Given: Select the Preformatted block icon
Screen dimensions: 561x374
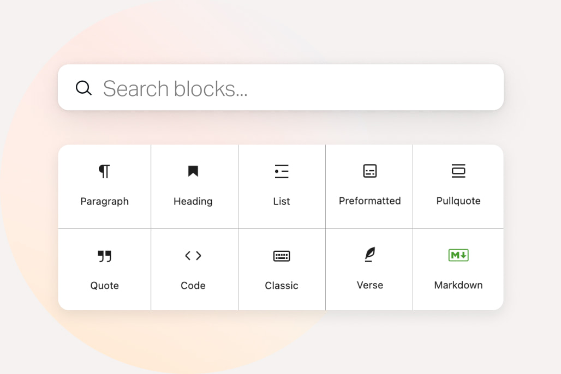Looking at the screenshot, I should [x=370, y=171].
